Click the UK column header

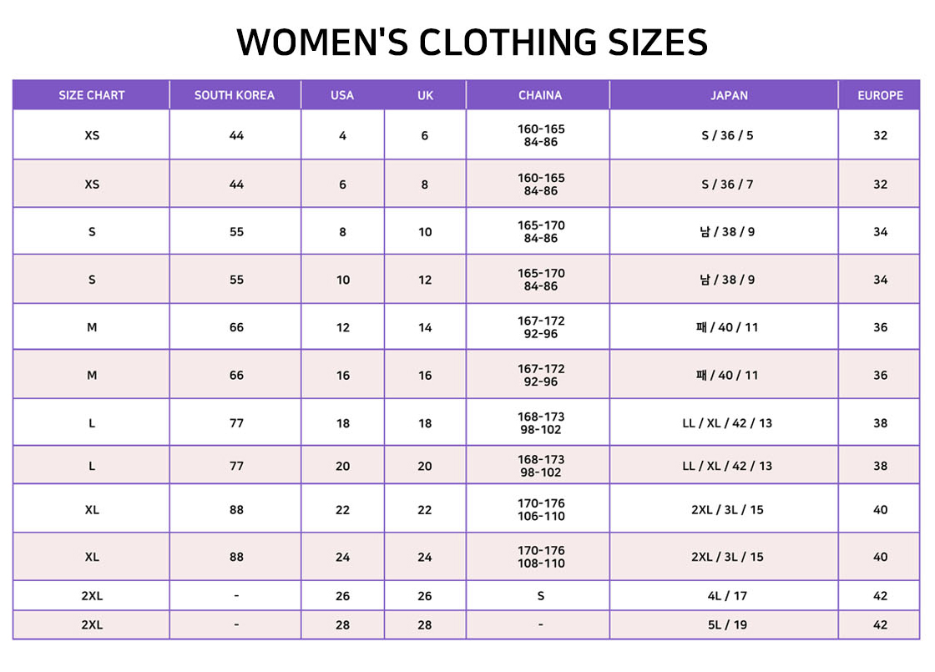tap(425, 95)
